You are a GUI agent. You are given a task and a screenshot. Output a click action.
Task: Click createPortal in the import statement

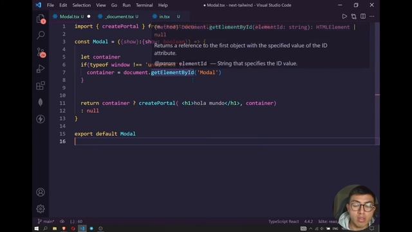click(120, 26)
